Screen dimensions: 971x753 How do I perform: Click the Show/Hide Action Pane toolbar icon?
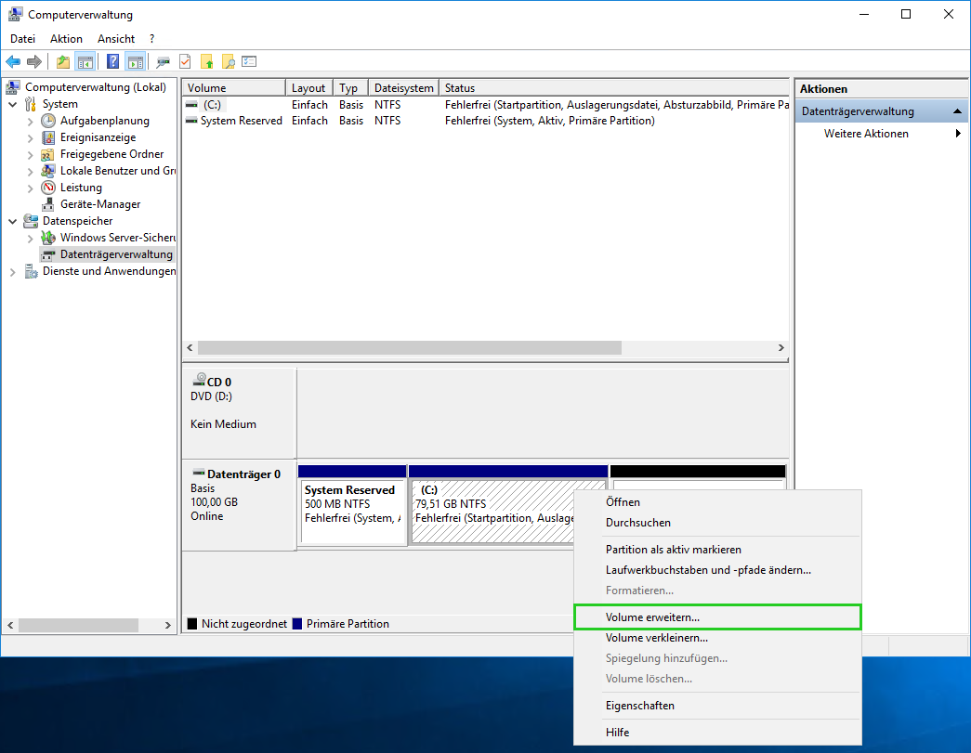pyautogui.click(x=136, y=62)
